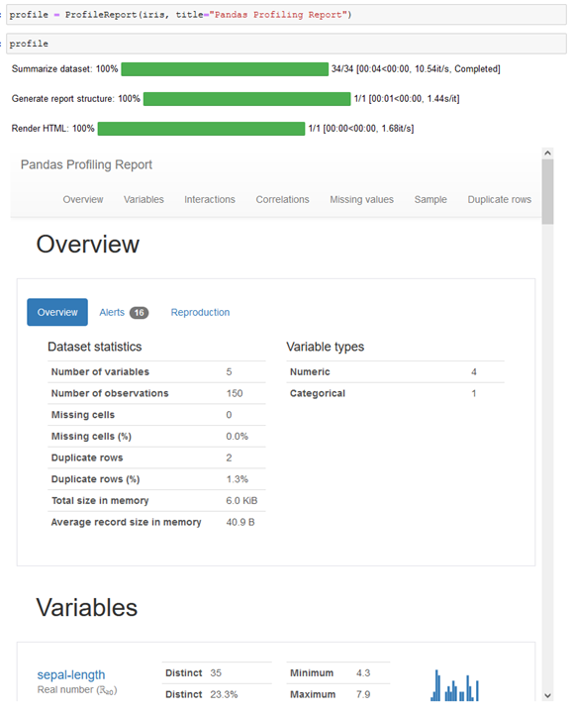Viewport: 573px width, 713px height.
Task: Click the report vertical scrollbar thumb
Action: coord(547,191)
